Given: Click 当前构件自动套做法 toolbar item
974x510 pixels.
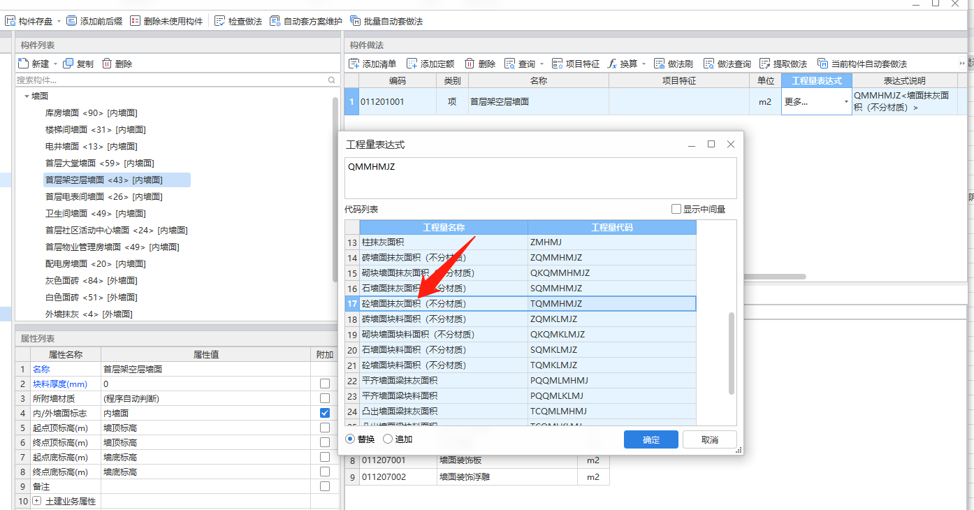Looking at the screenshot, I should pos(862,64).
